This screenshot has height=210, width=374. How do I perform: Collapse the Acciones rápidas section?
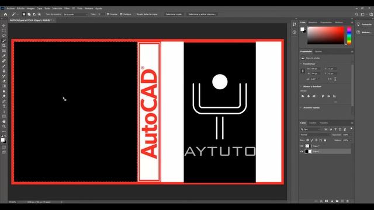pos(301,107)
